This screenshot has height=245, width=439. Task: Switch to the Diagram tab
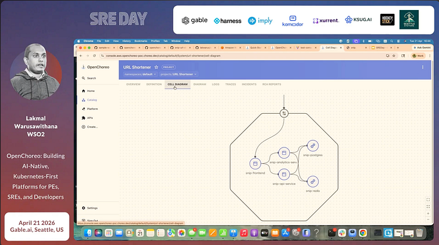point(199,84)
